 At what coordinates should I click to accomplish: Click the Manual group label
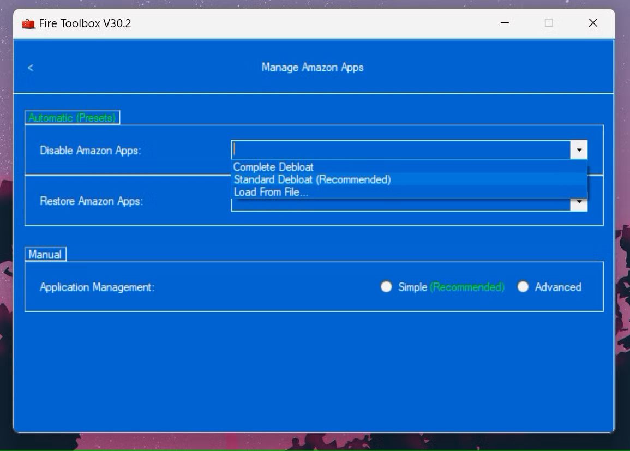(x=45, y=255)
